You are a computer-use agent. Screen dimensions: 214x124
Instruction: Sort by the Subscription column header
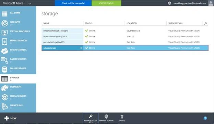175,23
